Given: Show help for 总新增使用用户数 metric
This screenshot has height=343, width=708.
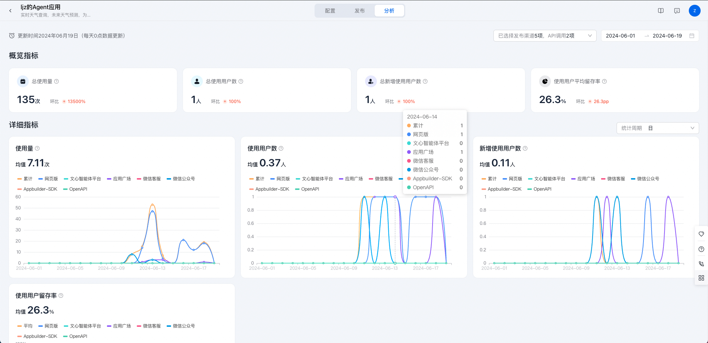Looking at the screenshot, I should pos(425,81).
